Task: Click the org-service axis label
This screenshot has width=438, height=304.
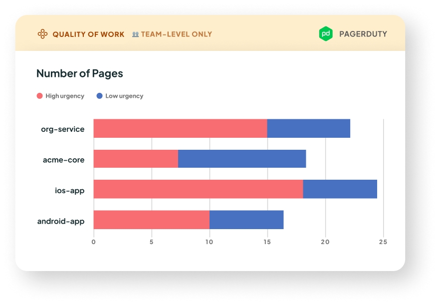Action: click(x=62, y=129)
